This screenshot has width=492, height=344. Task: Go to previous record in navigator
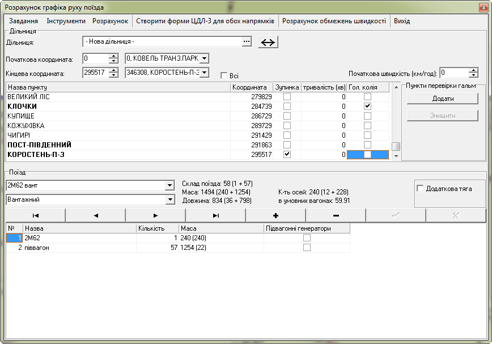96,215
